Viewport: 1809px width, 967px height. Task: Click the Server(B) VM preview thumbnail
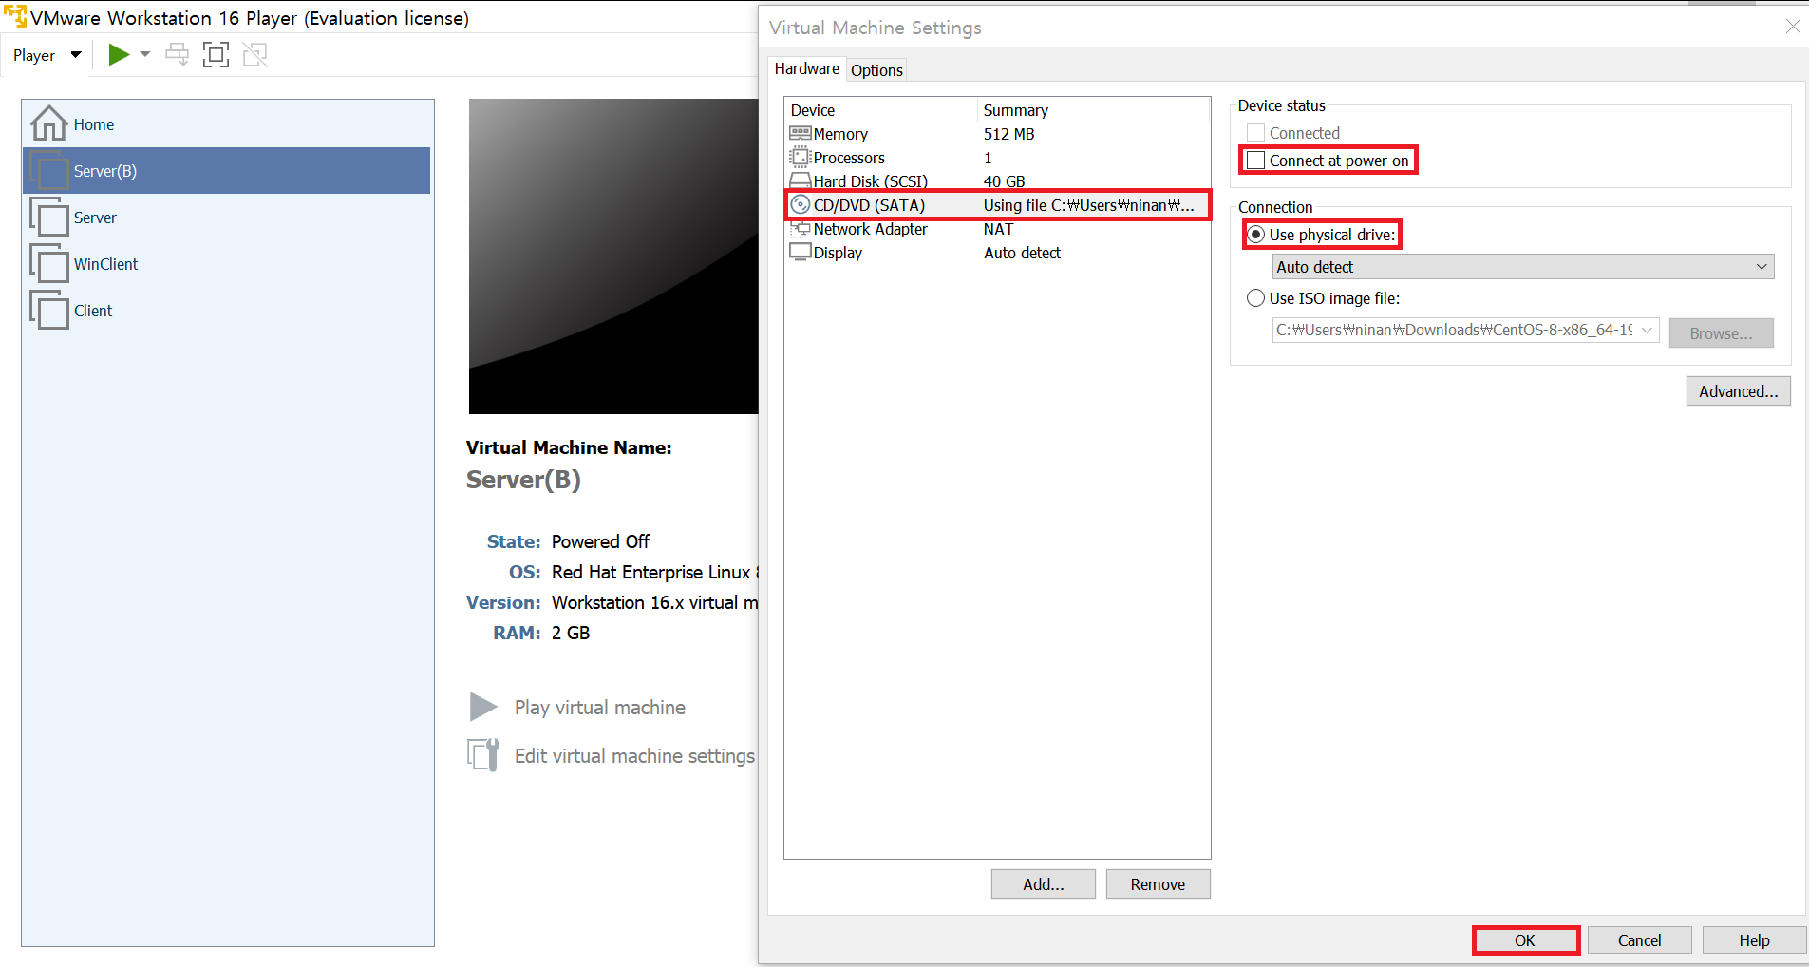coord(613,256)
